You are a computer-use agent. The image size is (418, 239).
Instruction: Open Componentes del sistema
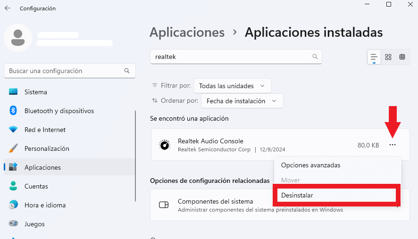280,205
